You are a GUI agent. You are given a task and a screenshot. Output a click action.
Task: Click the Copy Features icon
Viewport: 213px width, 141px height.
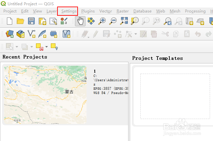tap(176, 34)
